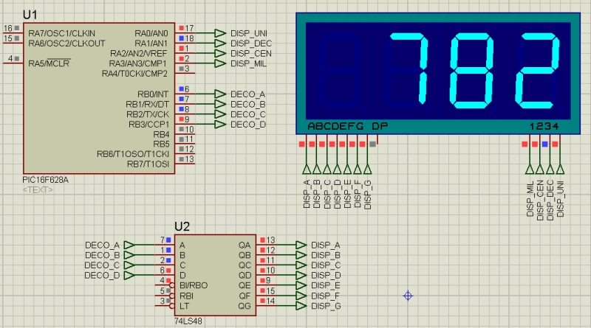Select DECO_A input terminal arrow at U2

pyautogui.click(x=129, y=245)
